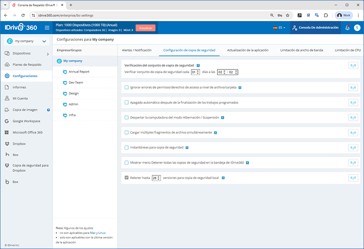This screenshot has height=249, width=364.
Task: Enable Ignorar errores de permisos checkbox
Action: click(x=126, y=87)
